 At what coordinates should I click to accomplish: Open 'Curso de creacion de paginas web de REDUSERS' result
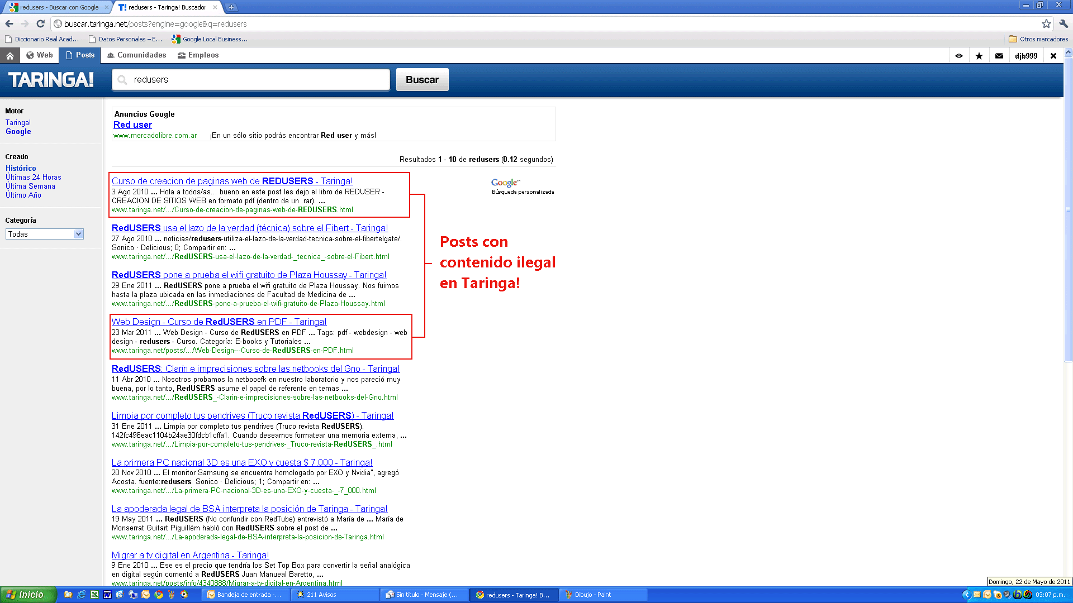point(232,181)
